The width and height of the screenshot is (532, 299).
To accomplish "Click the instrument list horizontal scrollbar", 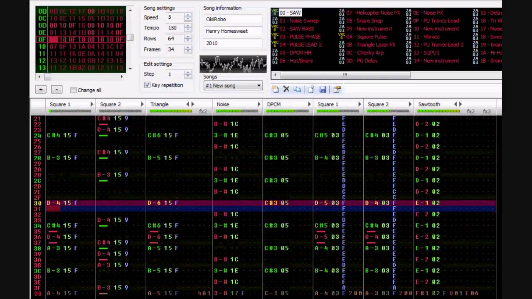I will click(345, 75).
